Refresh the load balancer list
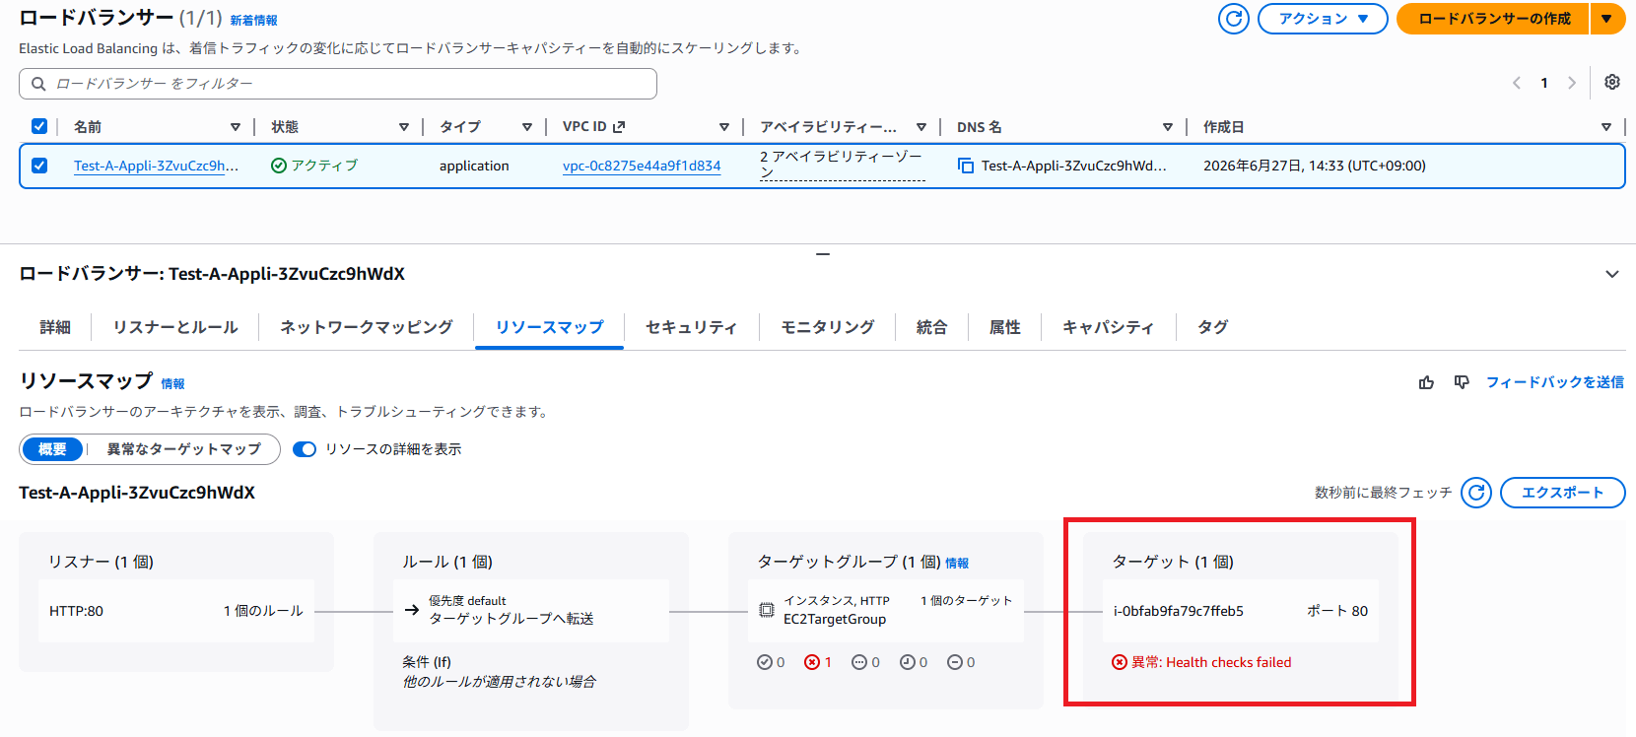Image resolution: width=1636 pixels, height=737 pixels. 1233,19
